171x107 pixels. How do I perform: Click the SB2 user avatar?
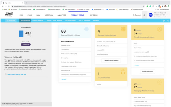[x=151, y=15]
